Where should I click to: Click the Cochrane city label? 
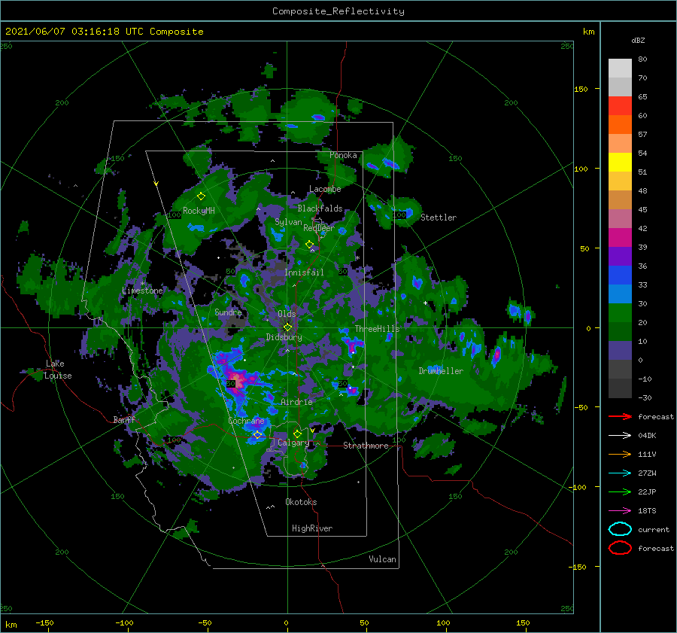point(246,421)
